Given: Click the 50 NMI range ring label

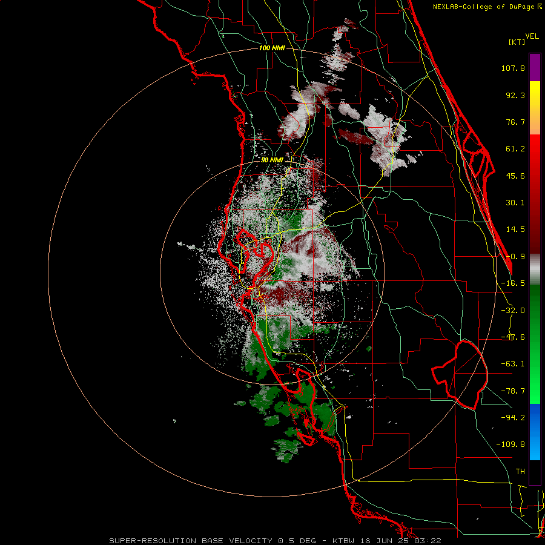Looking at the screenshot, I should (x=272, y=160).
